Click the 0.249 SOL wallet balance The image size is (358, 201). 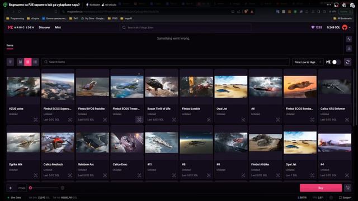[x=333, y=27]
